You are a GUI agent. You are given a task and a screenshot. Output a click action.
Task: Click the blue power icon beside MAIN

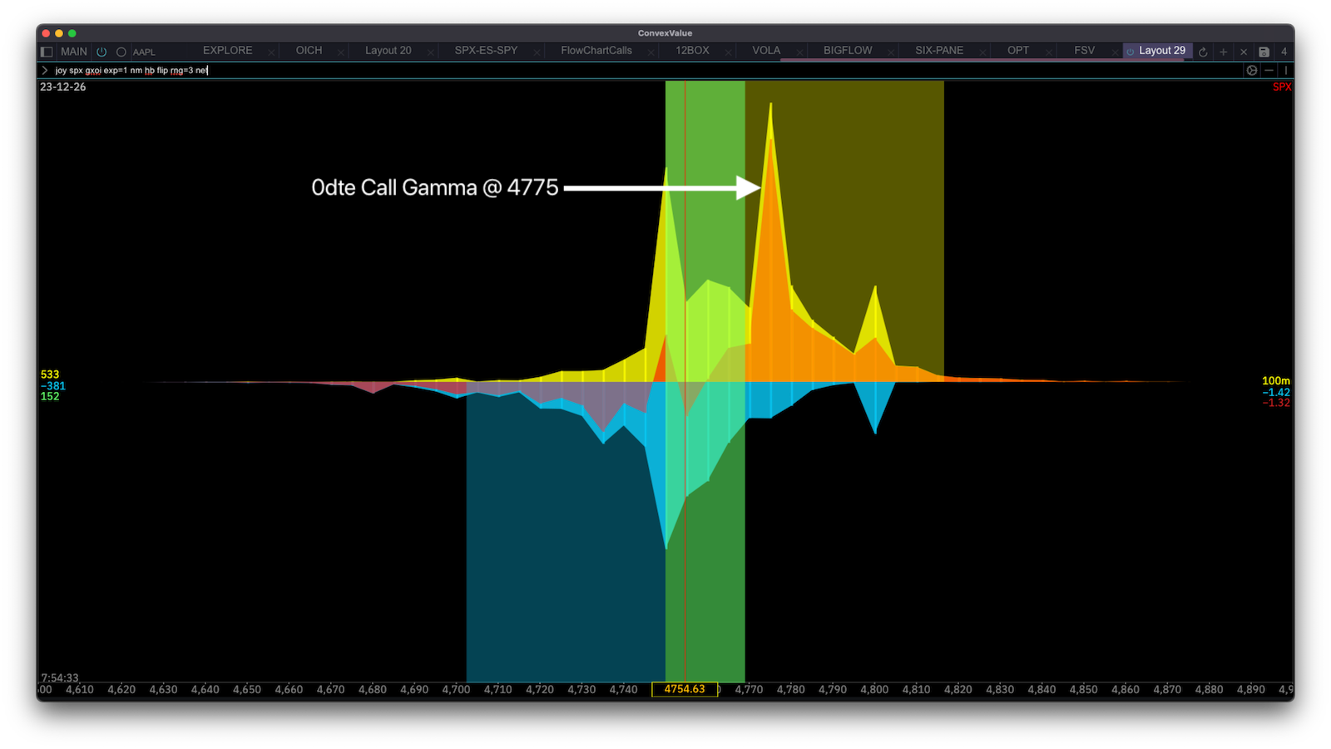click(101, 52)
